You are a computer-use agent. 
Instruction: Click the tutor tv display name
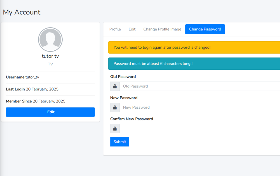50,56
